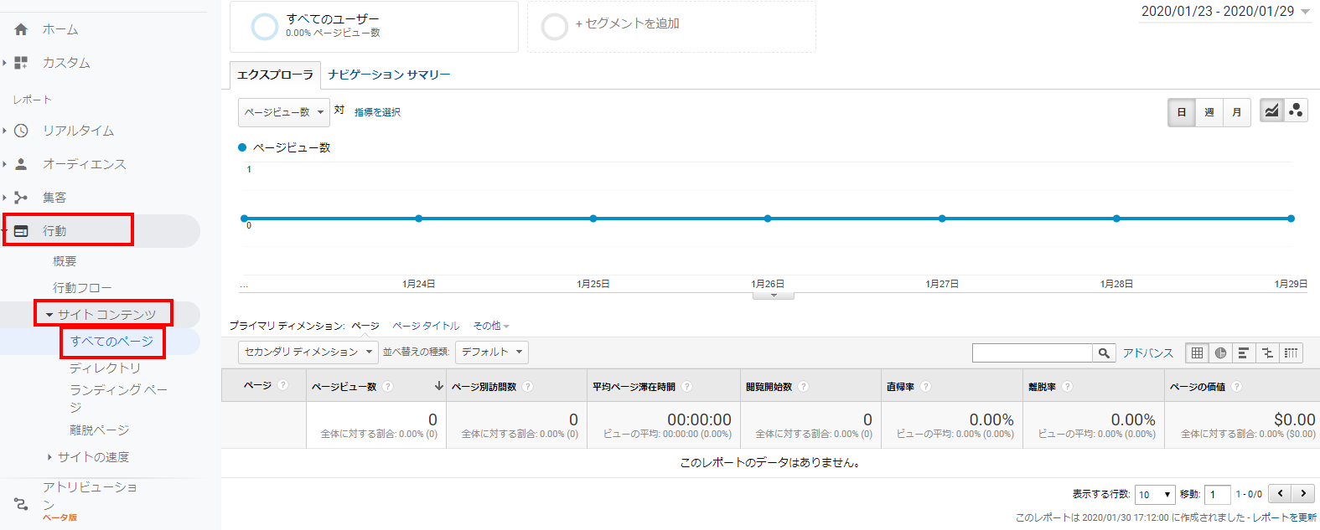1320x530 pixels.
Task: Click the 行動 behavior icon in the sidebar
Action: click(x=21, y=231)
